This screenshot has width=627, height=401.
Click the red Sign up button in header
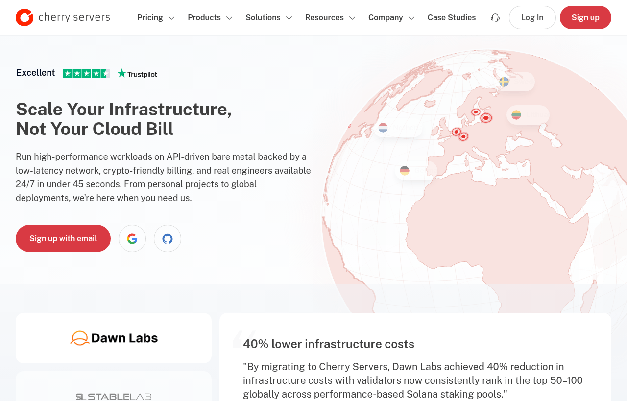(585, 18)
